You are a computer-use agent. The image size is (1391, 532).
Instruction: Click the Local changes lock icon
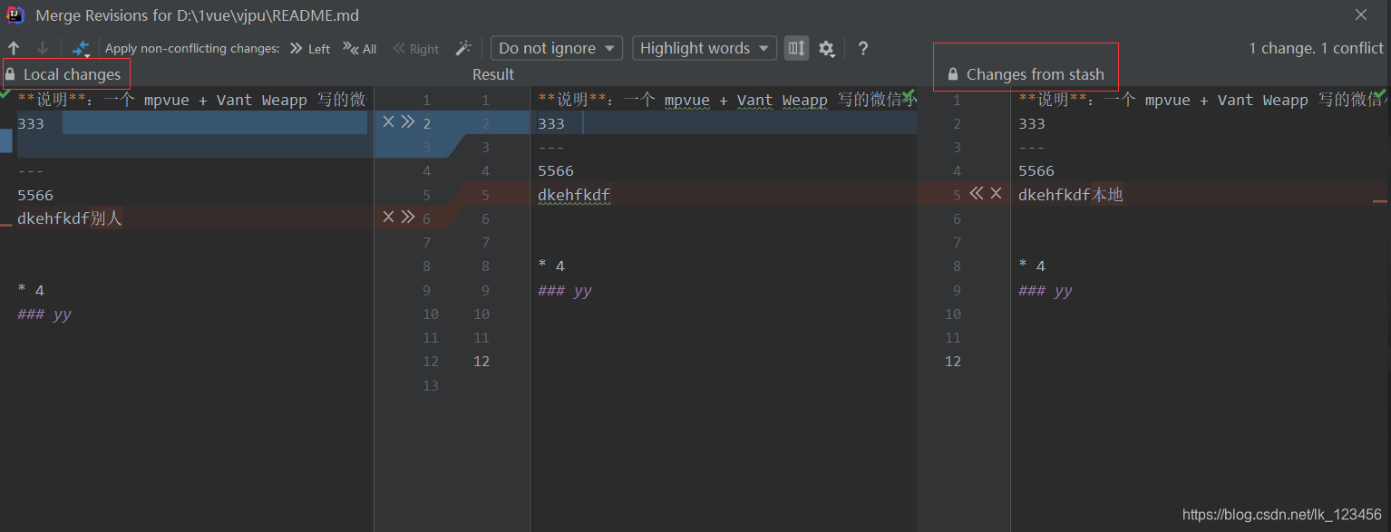pos(10,74)
